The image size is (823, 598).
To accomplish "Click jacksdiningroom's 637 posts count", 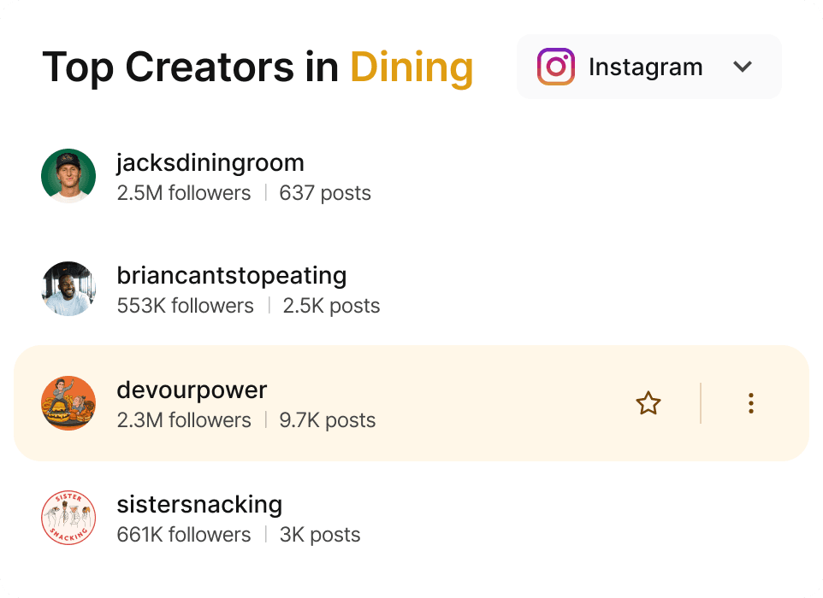I will 325,193.
